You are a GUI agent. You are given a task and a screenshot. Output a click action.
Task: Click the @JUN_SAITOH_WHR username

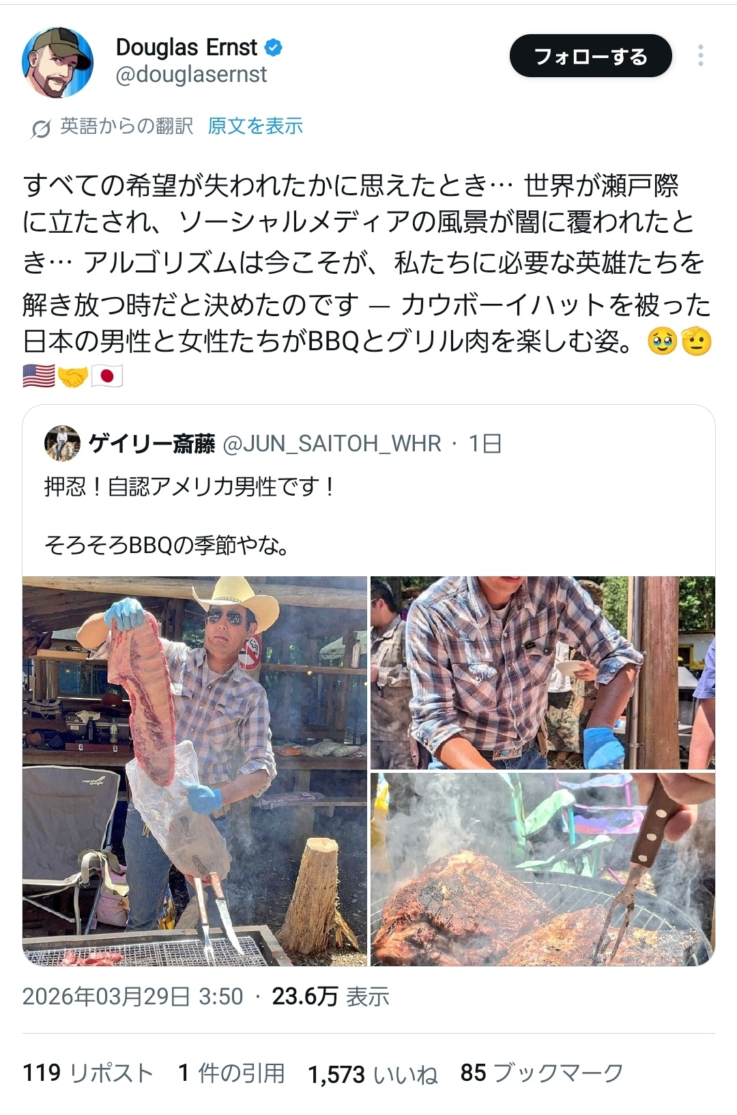tap(332, 444)
